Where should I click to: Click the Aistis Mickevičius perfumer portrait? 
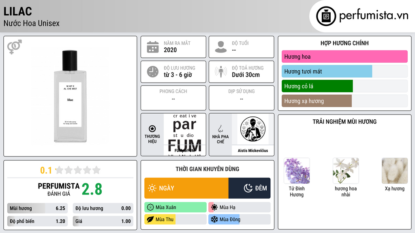253,129
